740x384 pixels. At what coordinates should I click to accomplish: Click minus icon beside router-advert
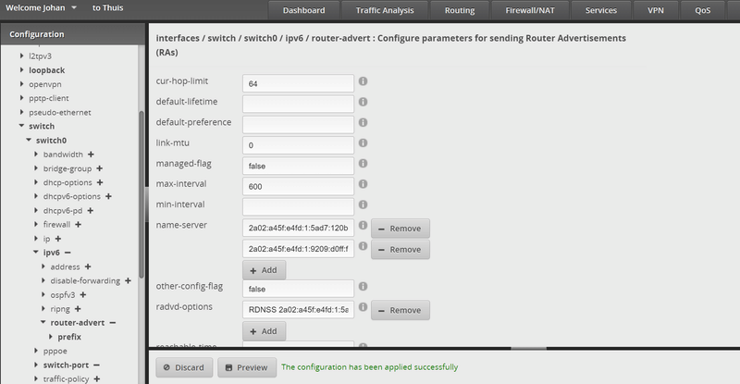coord(112,323)
